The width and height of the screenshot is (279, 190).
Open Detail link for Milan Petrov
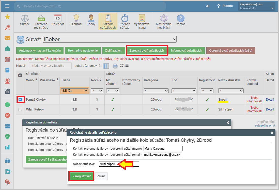[x=270, y=109]
